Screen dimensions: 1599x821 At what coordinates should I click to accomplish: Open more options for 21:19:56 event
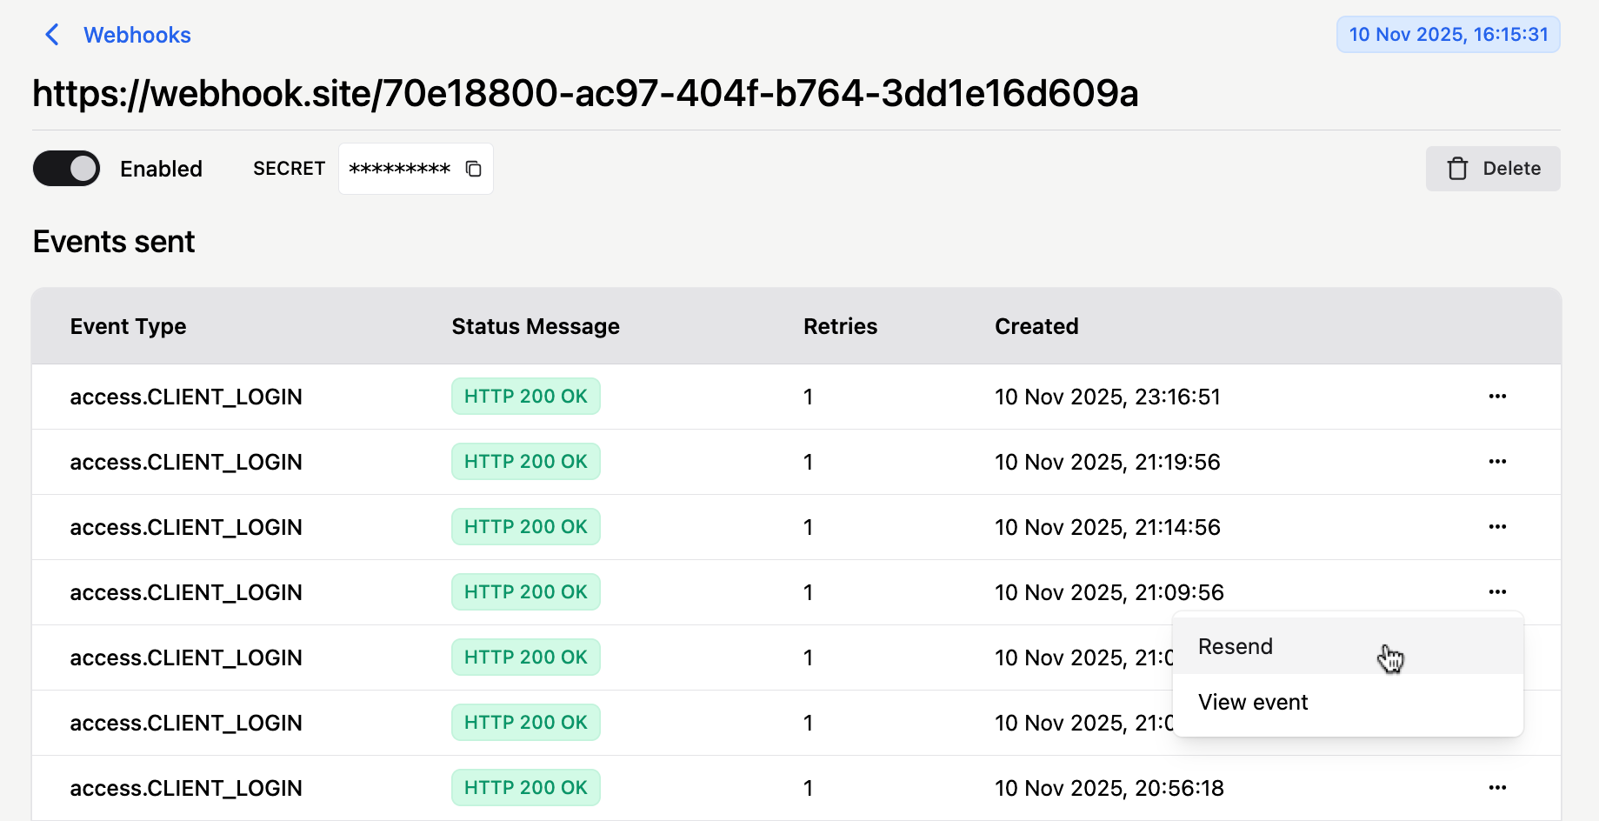tap(1496, 462)
